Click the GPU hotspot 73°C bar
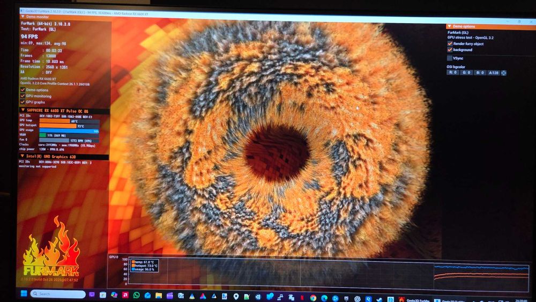536x302 pixels. [x=69, y=126]
